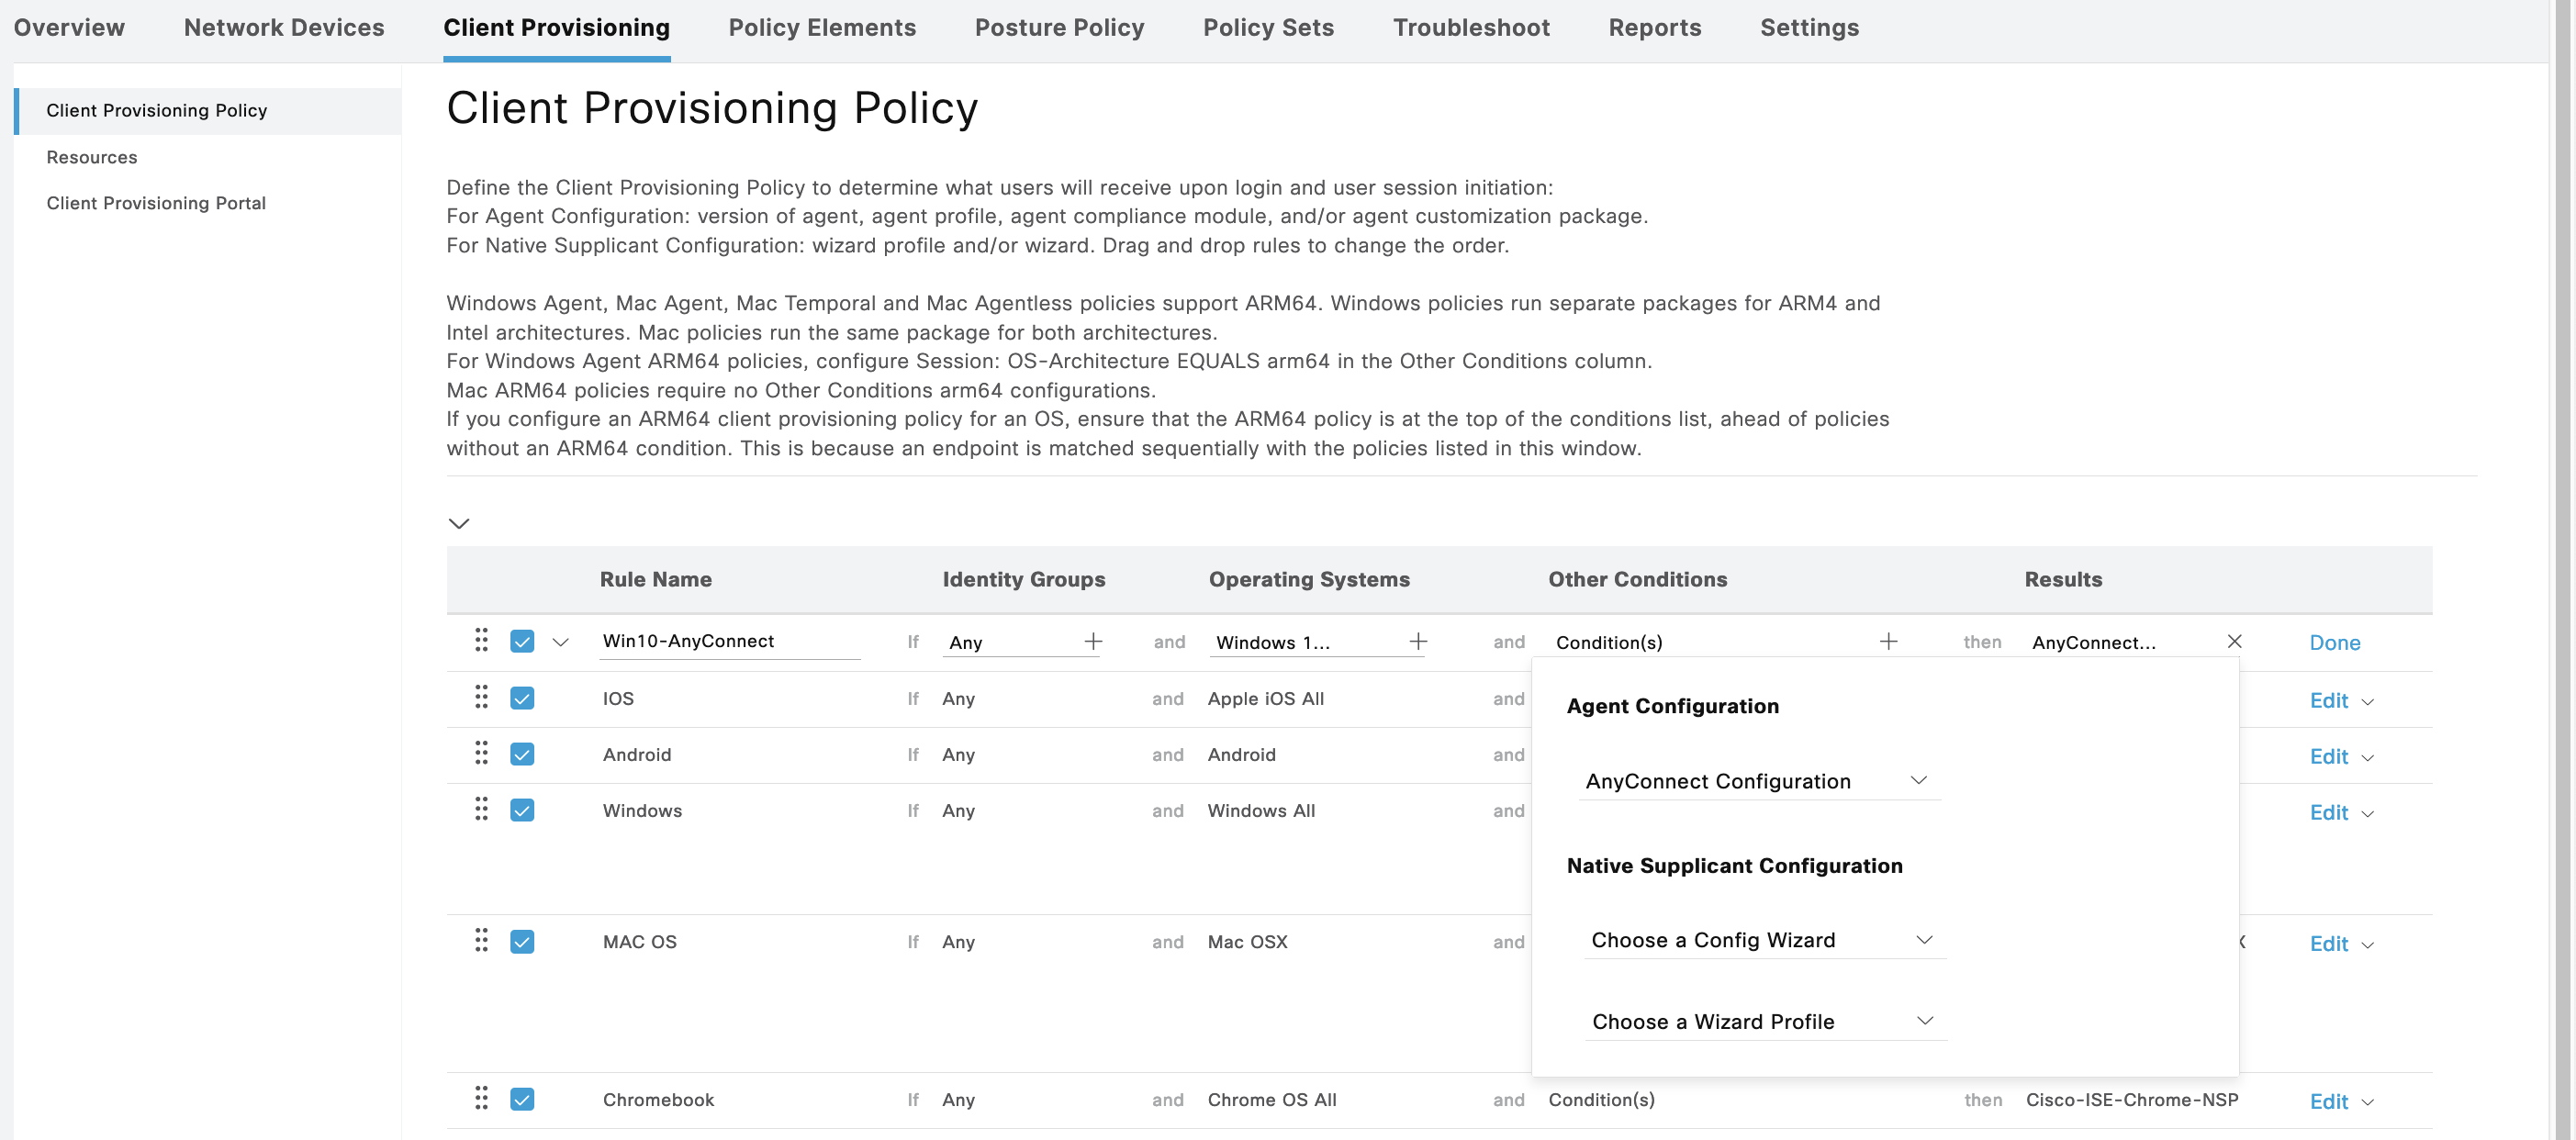Screen dimensions: 2576x1140
Task: Collapse section using chevron above rule table
Action: [459, 523]
